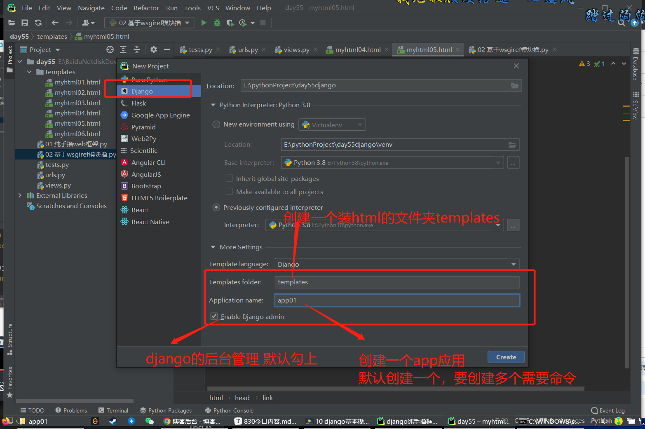This screenshot has width=645, height=429.
Task: Open Project panel gear options
Action: coord(154,49)
